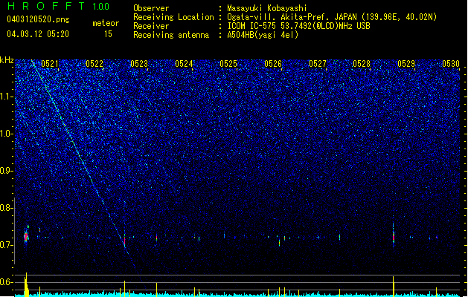This screenshot has height=297, width=468.
Task: Click the 1.0 frequency axis label
Action: [6, 134]
